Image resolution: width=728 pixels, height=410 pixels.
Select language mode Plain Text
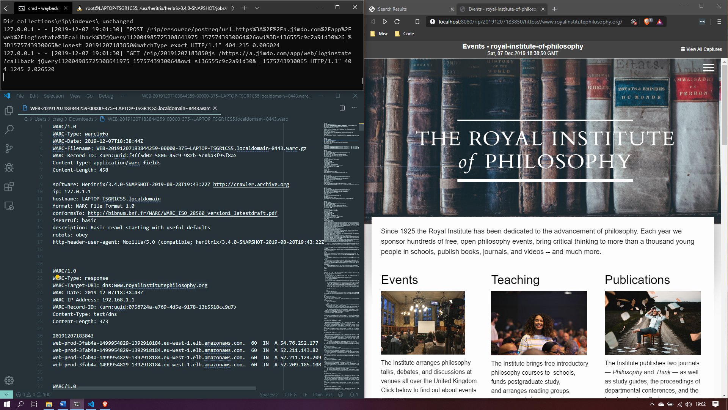322,394
